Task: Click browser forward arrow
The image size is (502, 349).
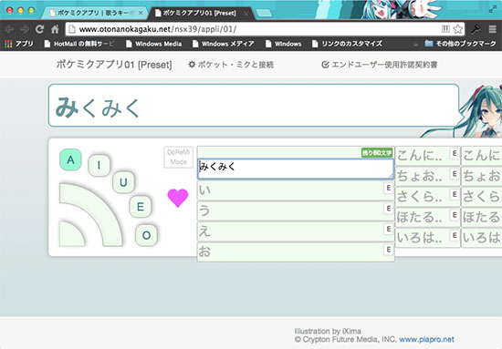Action: tap(25, 29)
